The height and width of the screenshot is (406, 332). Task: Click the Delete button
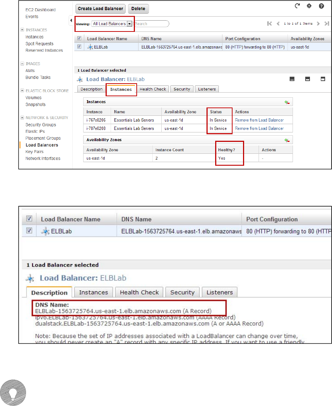click(x=138, y=9)
